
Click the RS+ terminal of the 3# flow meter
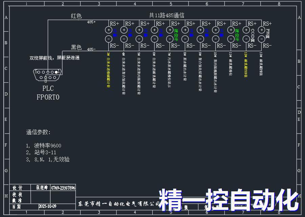coord(109,30)
